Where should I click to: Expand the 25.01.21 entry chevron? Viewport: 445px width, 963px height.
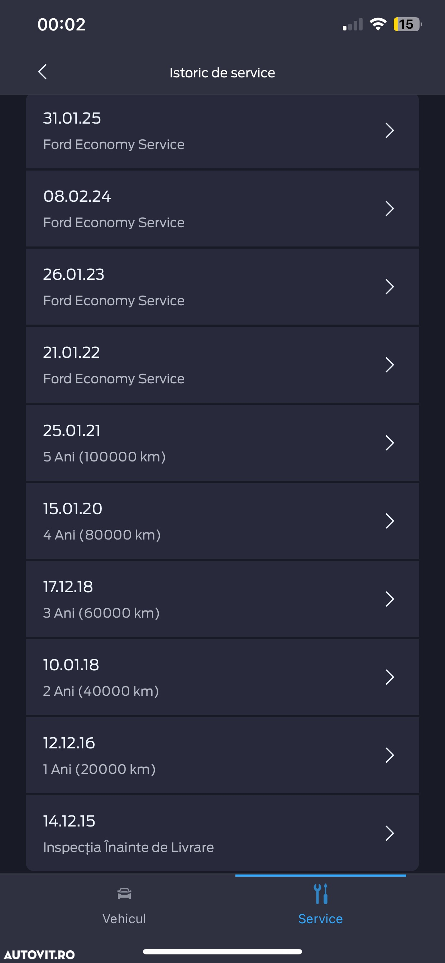[390, 443]
